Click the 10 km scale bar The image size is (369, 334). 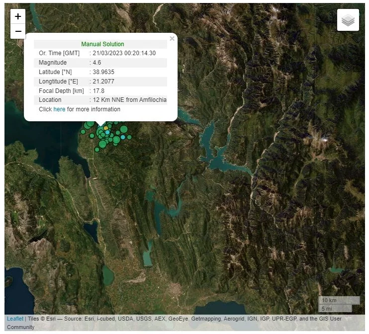[x=339, y=300]
